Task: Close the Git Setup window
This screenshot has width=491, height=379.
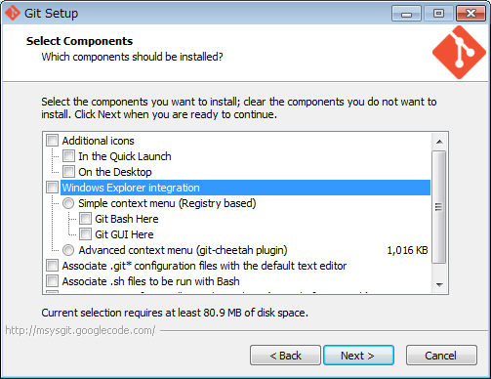Action: pos(471,14)
